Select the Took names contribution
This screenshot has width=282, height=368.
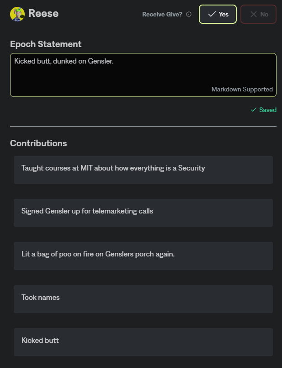point(143,299)
